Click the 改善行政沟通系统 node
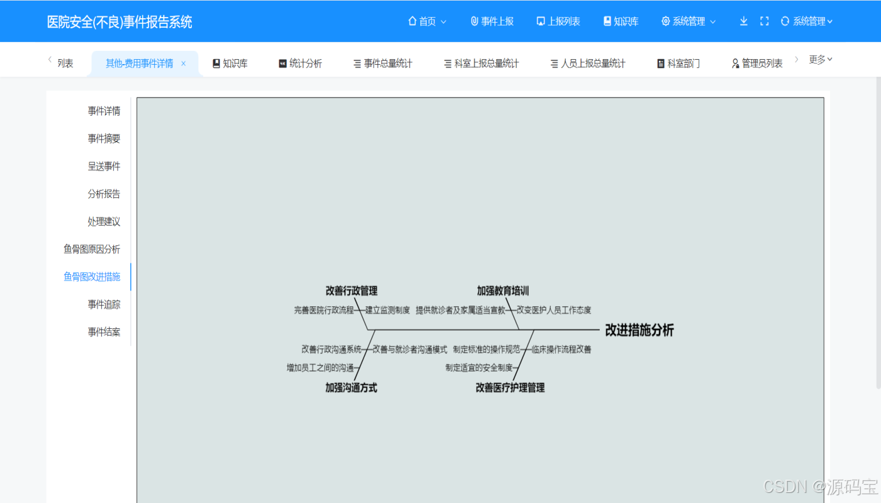Viewport: 881px width, 503px height. 332,349
